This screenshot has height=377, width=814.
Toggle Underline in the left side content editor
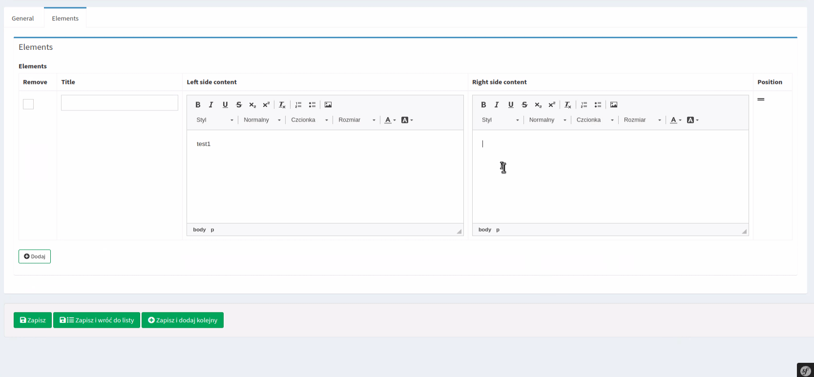(225, 105)
